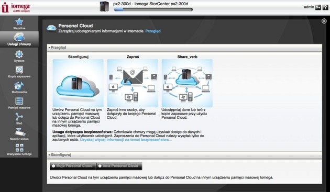This screenshot has height=192, width=330.
Task: Click the admin user label
Action: pyautogui.click(x=309, y=7)
